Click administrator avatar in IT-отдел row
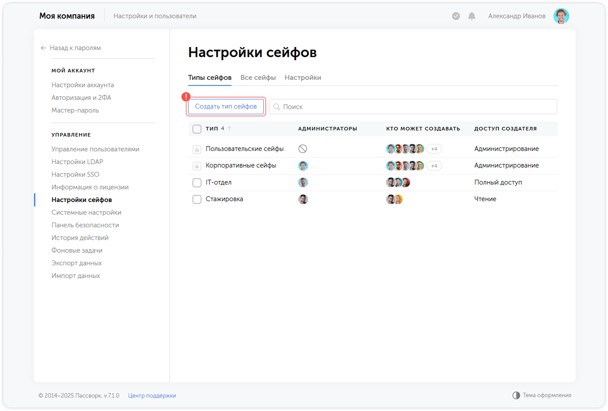The height and width of the screenshot is (411, 608). click(303, 182)
